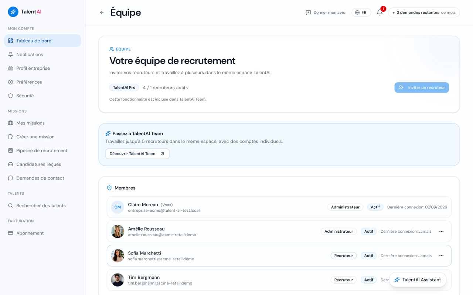Open the more options menu for Sofia Marchetti

(441, 256)
